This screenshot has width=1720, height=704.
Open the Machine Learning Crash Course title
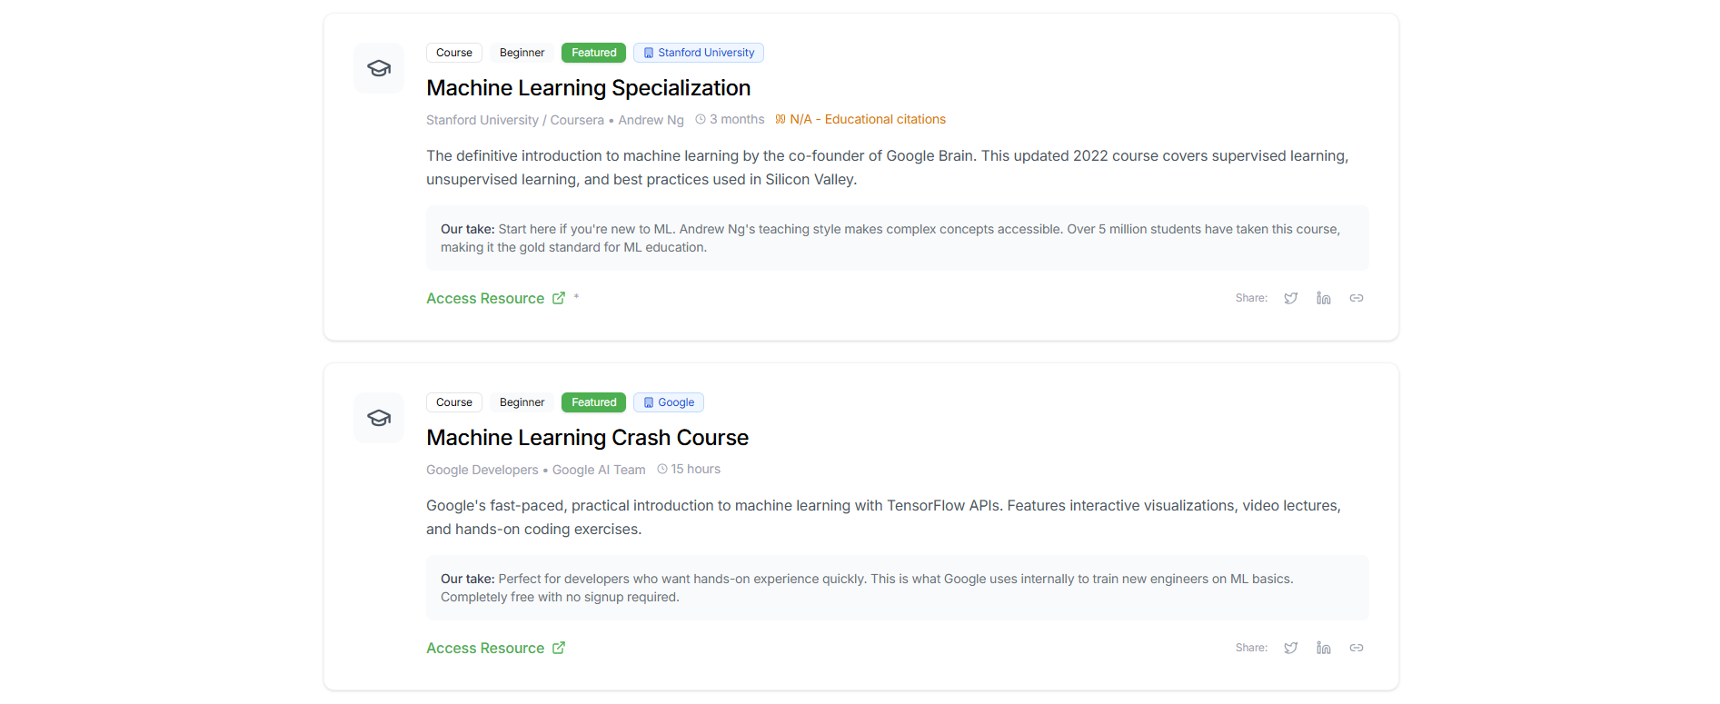(x=587, y=438)
